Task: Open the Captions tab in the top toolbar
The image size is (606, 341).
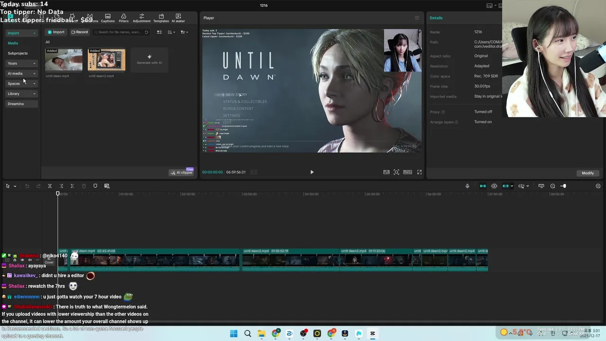Action: click(x=107, y=18)
